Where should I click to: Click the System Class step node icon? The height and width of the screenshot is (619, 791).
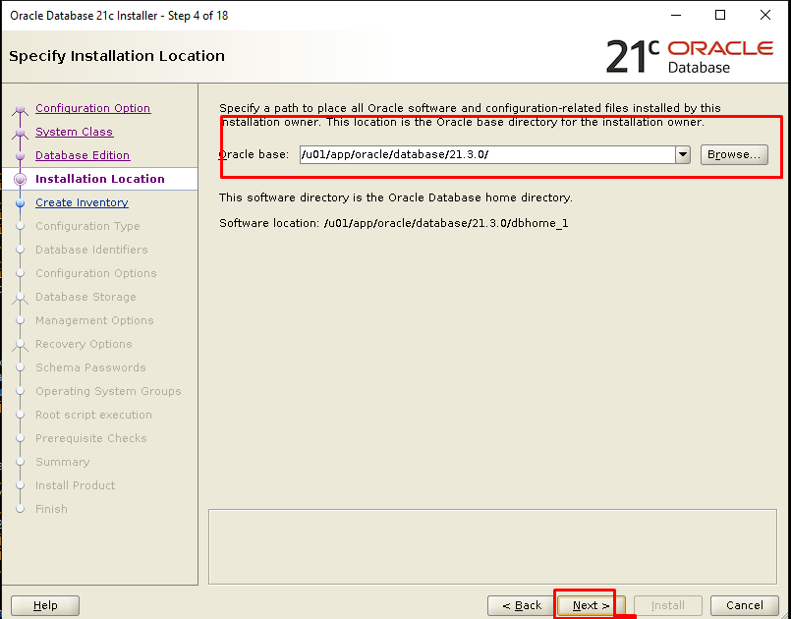(x=21, y=133)
